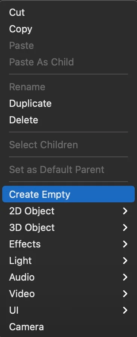Image resolution: width=137 pixels, height=337 pixels.
Task: Select Camera to create a camera
Action: (68, 327)
